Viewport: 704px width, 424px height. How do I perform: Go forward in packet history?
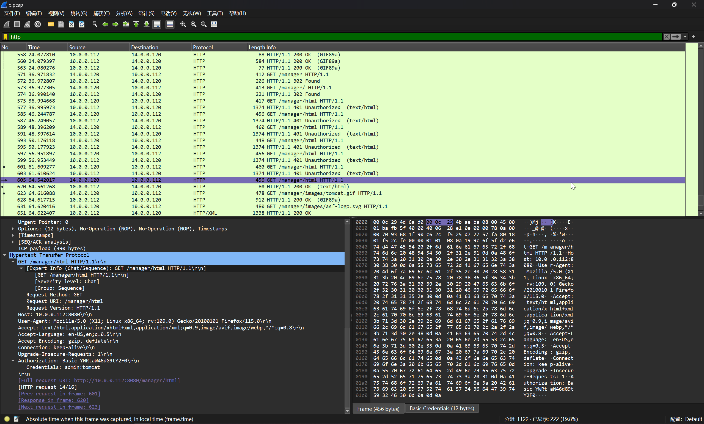[116, 24]
